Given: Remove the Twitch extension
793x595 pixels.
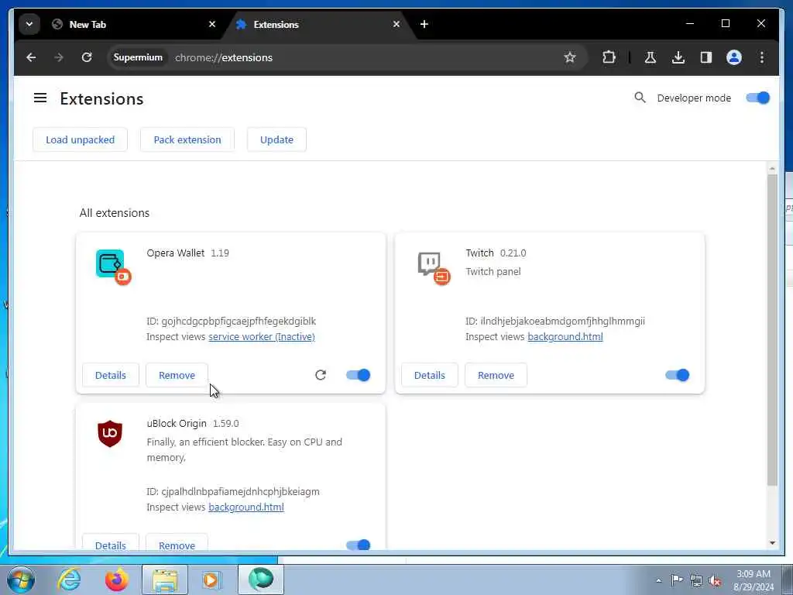Looking at the screenshot, I should pos(496,375).
